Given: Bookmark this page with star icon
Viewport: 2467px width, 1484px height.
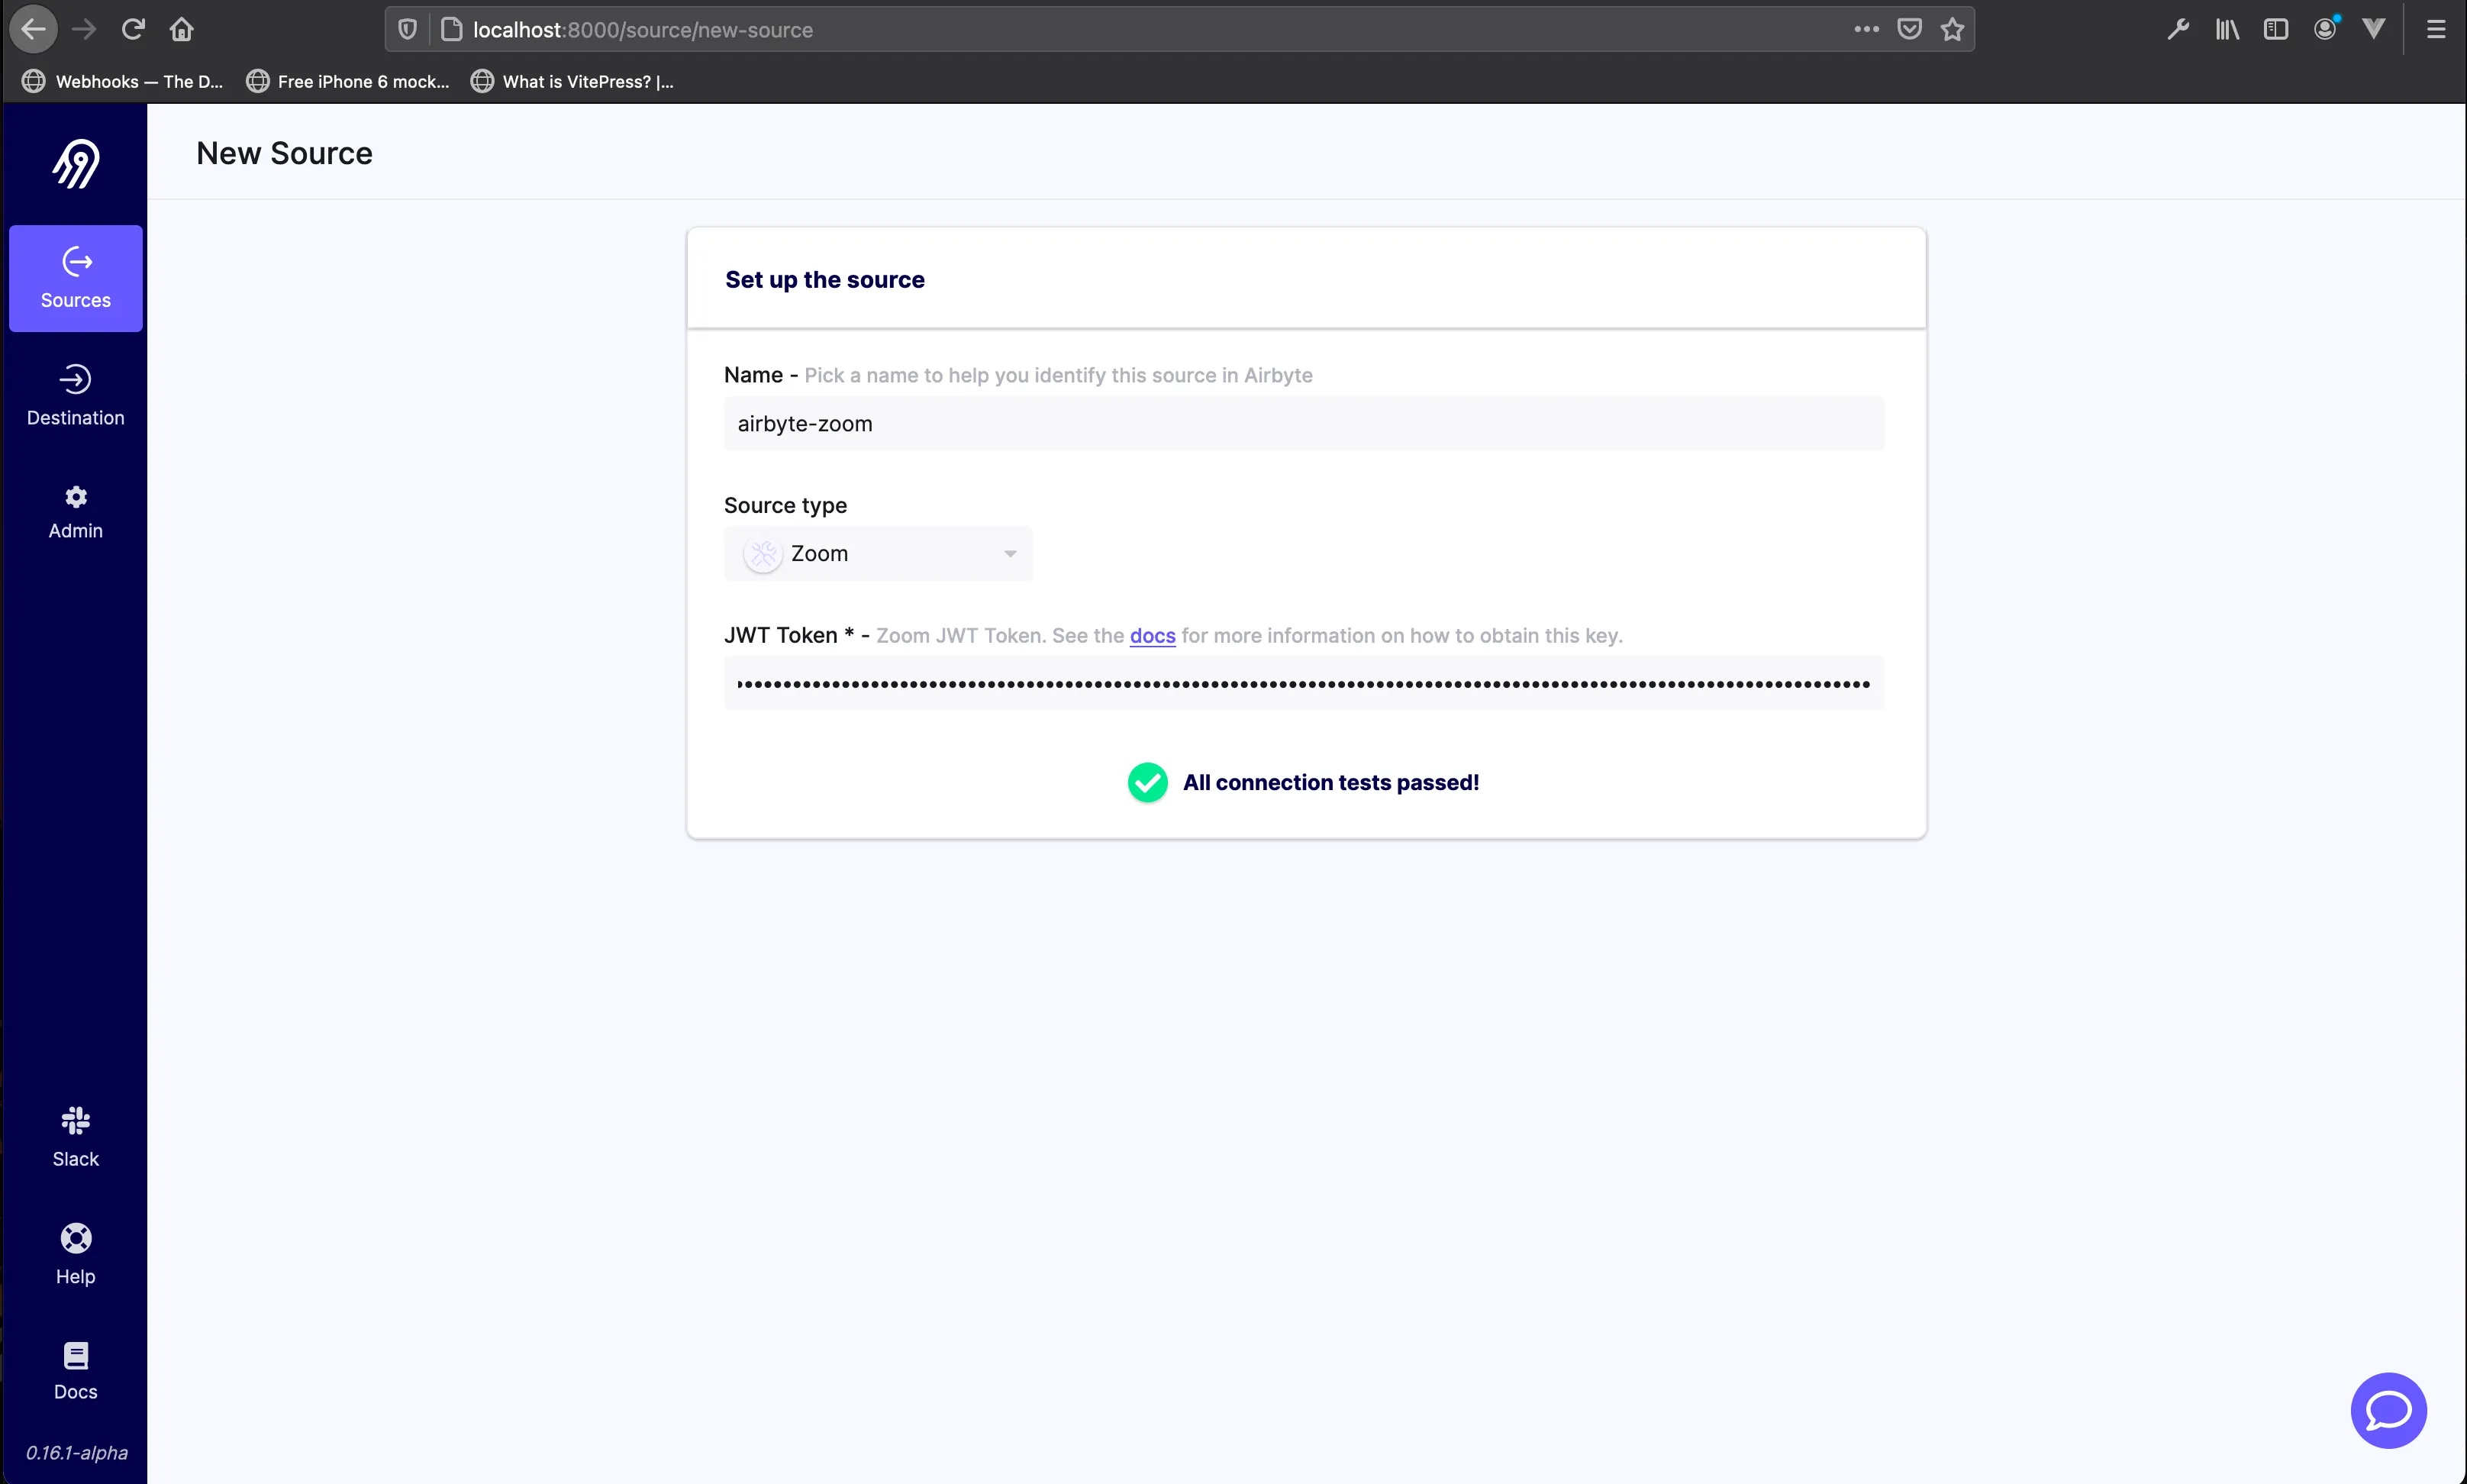Looking at the screenshot, I should (1953, 29).
